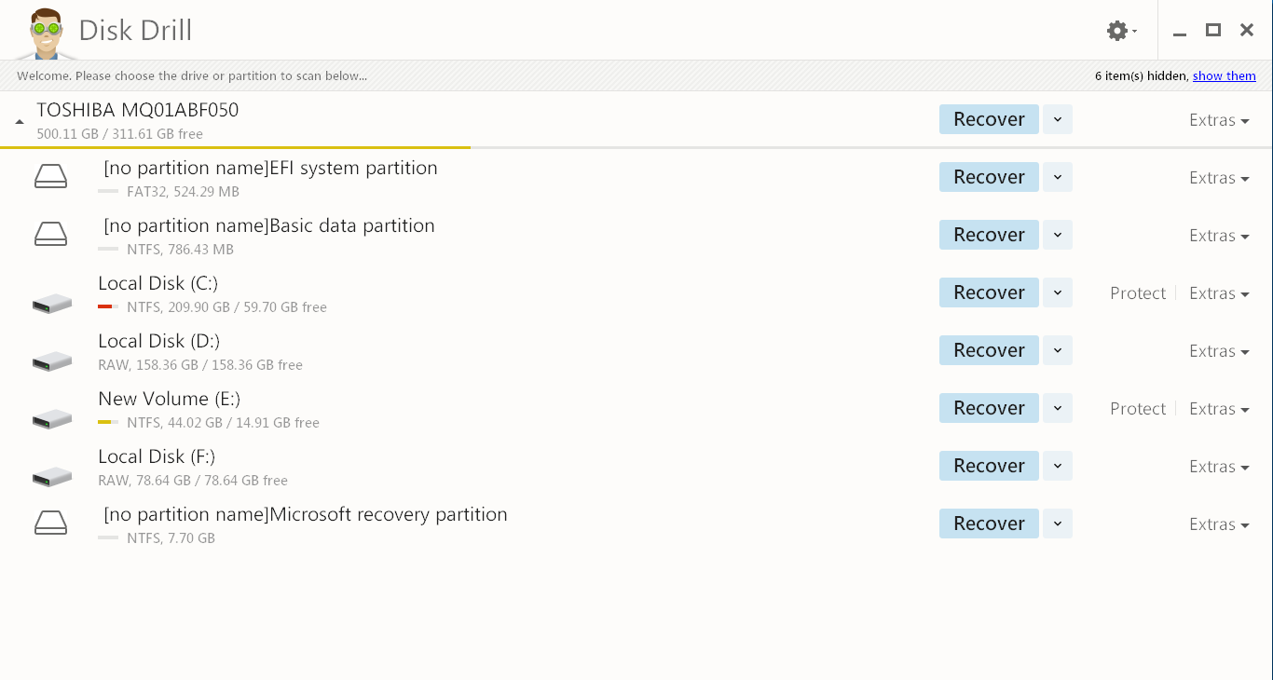
Task: Click the Local Disk (D:) drive icon
Action: (52, 360)
